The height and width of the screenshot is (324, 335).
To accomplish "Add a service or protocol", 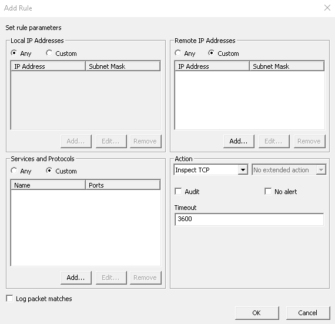I will pos(76,278).
